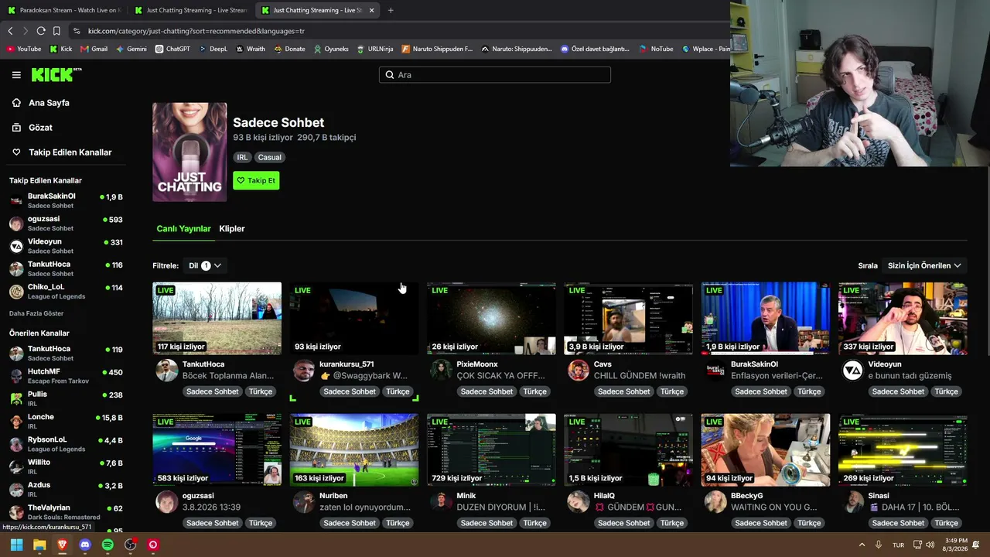Viewport: 990px width, 557px height.
Task: Show hidden system tray icons
Action: click(x=861, y=545)
